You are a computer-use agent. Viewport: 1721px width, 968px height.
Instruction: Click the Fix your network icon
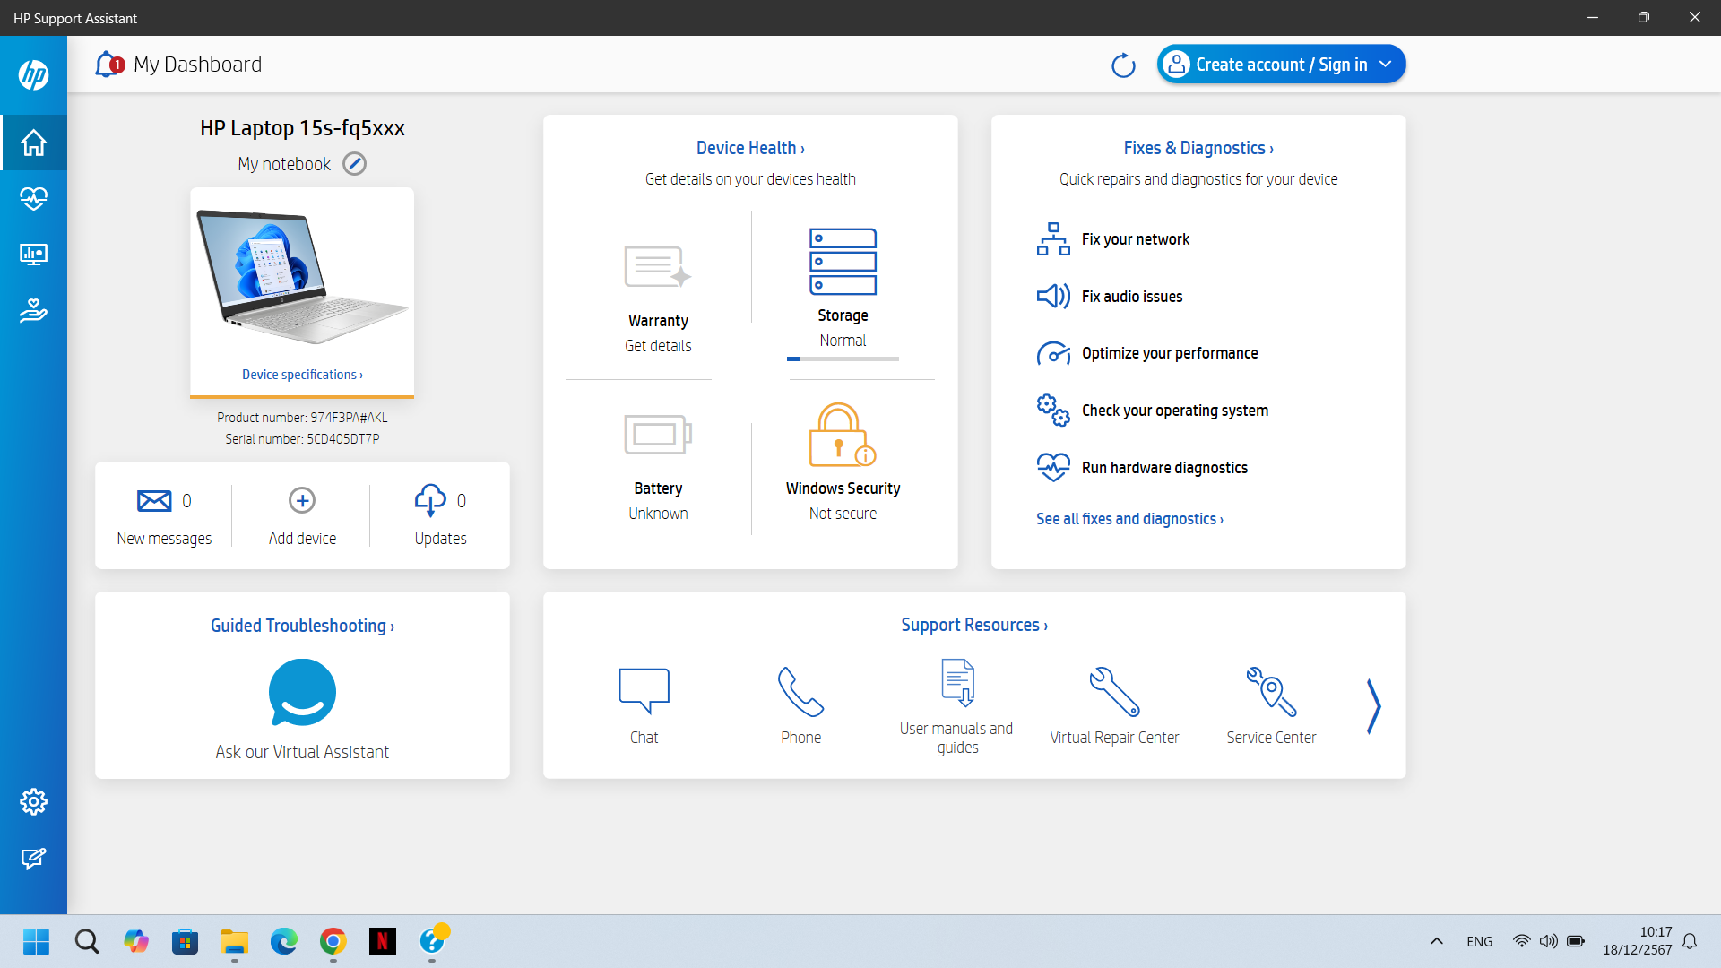coord(1053,239)
